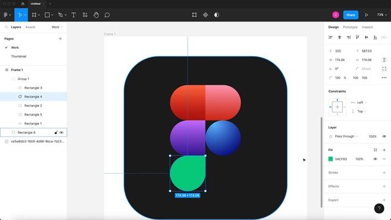
Task: Switch to the Assets tab
Action: pyautogui.click(x=31, y=27)
